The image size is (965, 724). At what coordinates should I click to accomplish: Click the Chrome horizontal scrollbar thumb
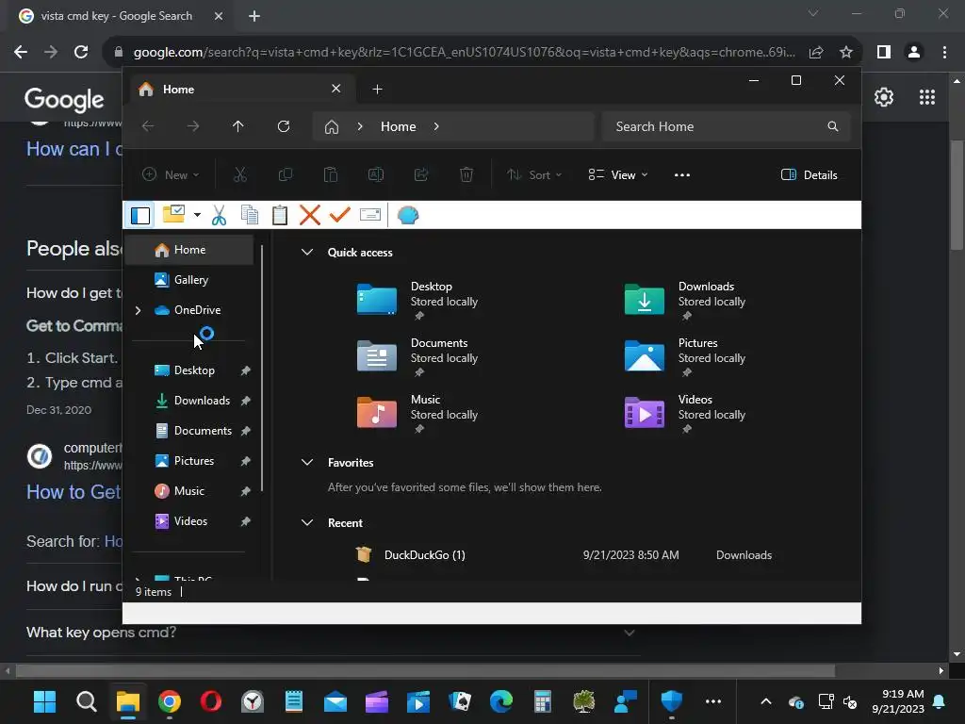point(425,670)
